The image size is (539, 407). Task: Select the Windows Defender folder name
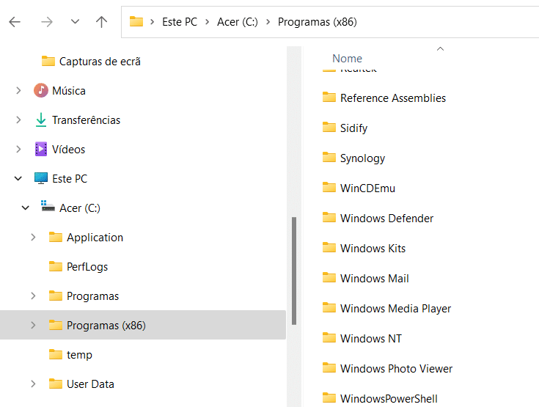[x=386, y=219]
